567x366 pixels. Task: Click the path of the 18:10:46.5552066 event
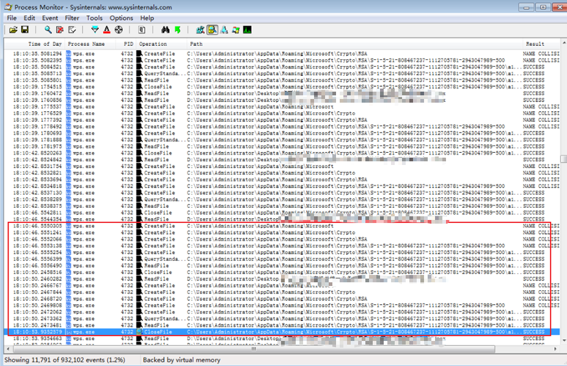point(277,239)
